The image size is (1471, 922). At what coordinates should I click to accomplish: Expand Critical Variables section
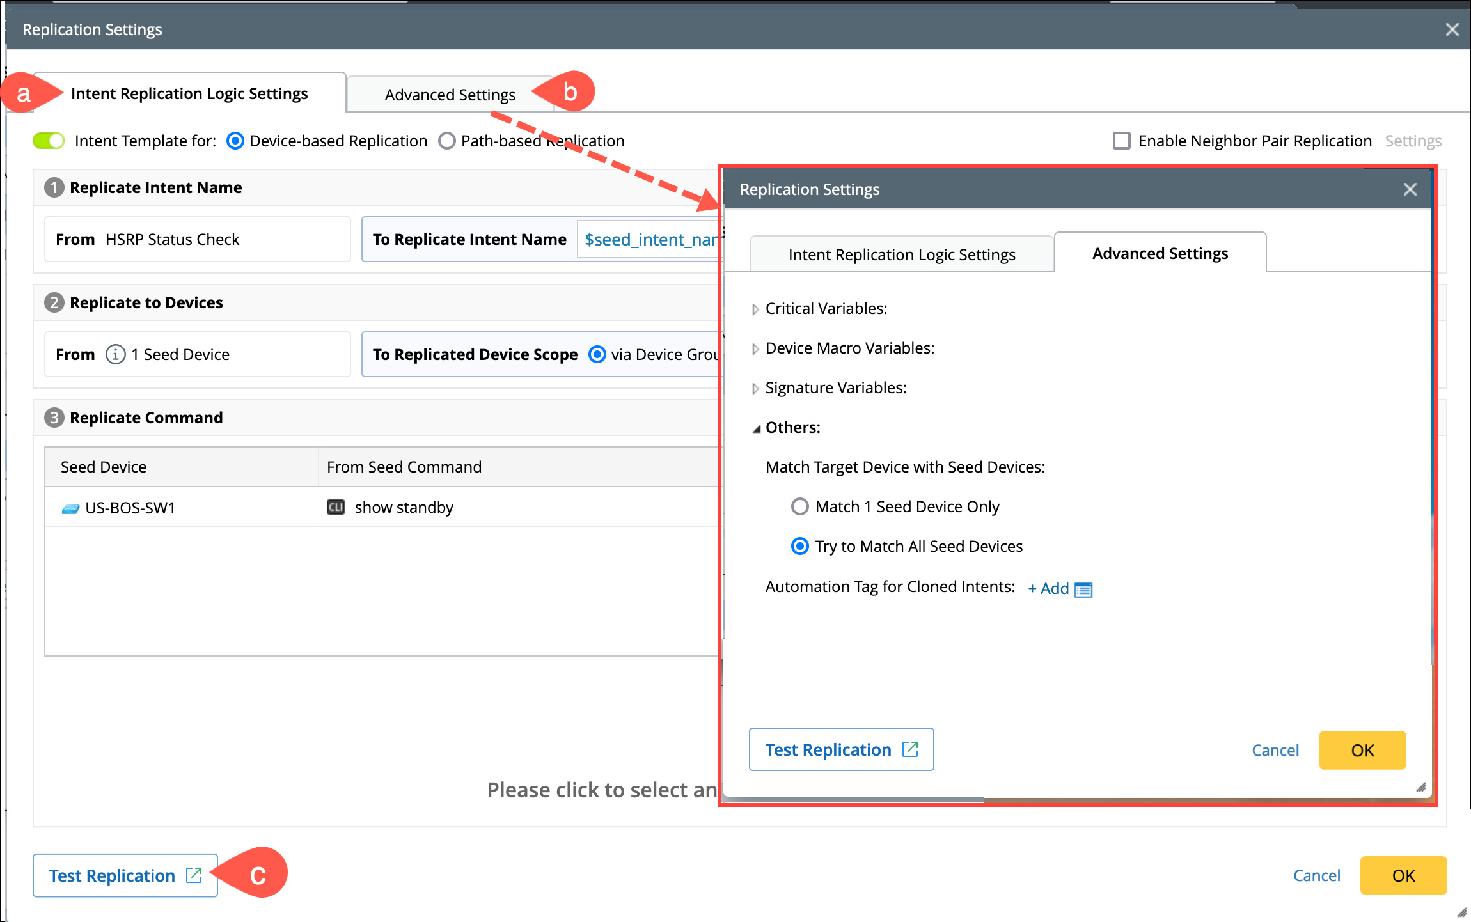point(755,309)
